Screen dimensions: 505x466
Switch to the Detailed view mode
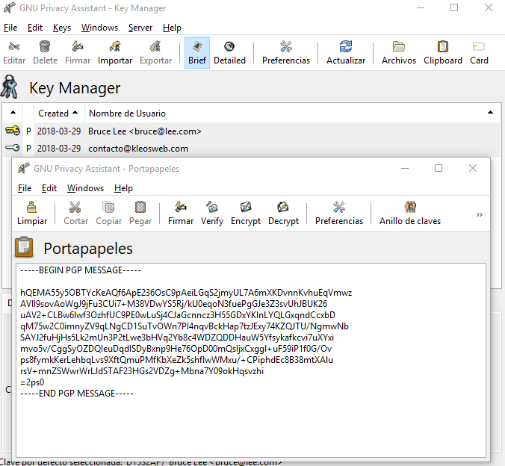(x=229, y=52)
